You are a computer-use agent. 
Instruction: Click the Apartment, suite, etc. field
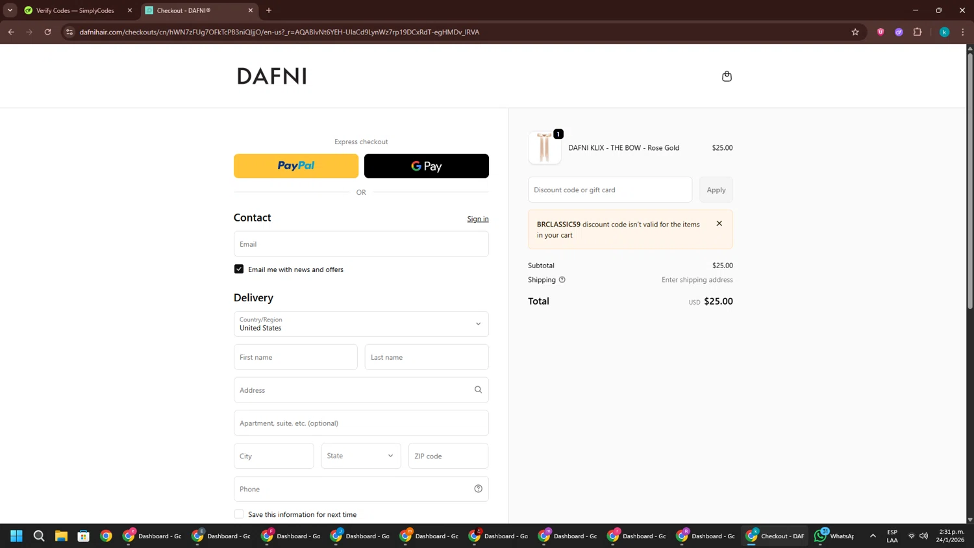click(361, 423)
